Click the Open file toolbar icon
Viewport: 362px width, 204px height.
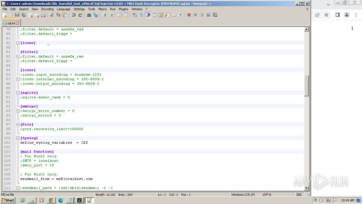pyautogui.click(x=11, y=15)
